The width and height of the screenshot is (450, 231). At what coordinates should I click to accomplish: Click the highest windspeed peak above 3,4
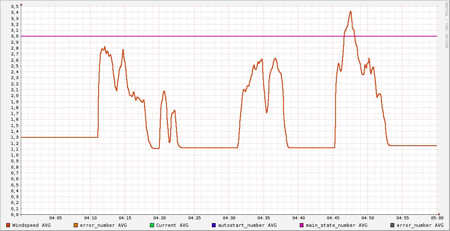351,12
